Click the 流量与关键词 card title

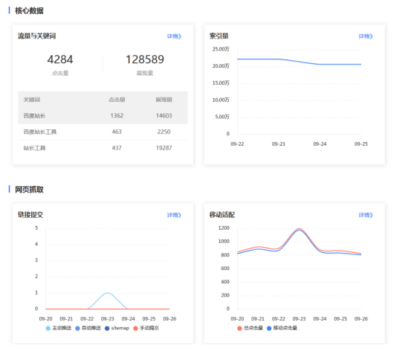[x=36, y=36]
